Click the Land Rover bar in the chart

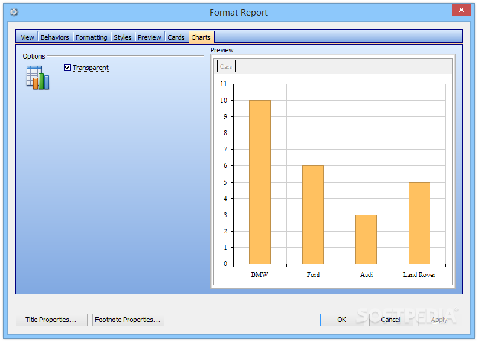419,223
